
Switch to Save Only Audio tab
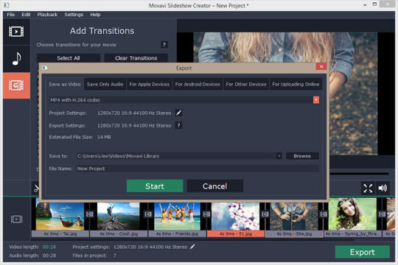pos(105,84)
